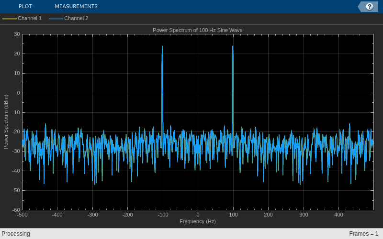383x239 pixels.
Task: Click the x-axis tick label '-500'
Action: point(22,215)
